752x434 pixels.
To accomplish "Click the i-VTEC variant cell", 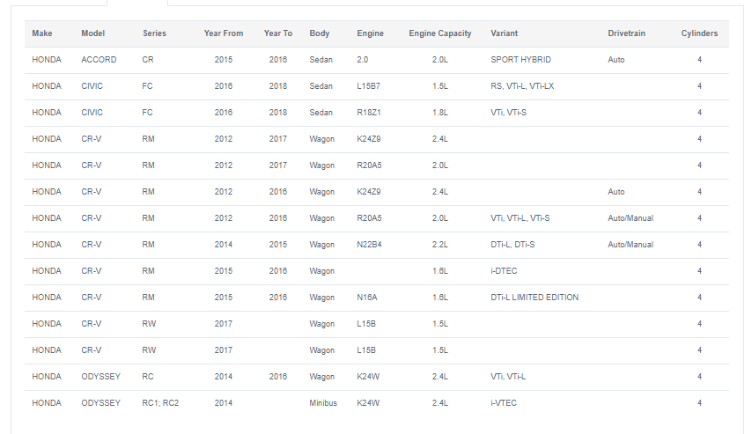I will point(504,403).
